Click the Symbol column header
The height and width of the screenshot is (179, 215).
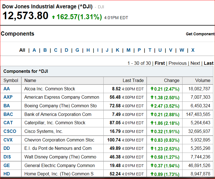point(11,80)
